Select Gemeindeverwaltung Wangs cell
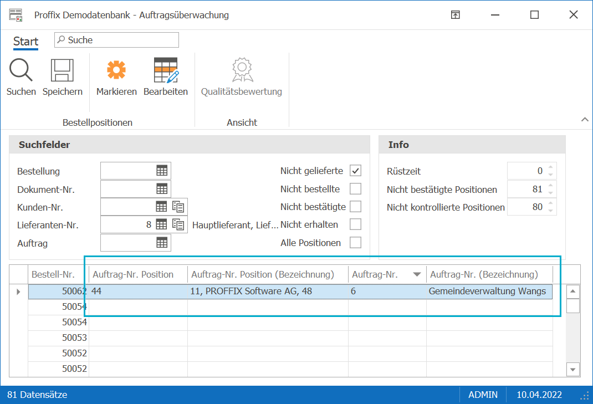Image resolution: width=593 pixels, height=404 pixels. click(x=489, y=292)
